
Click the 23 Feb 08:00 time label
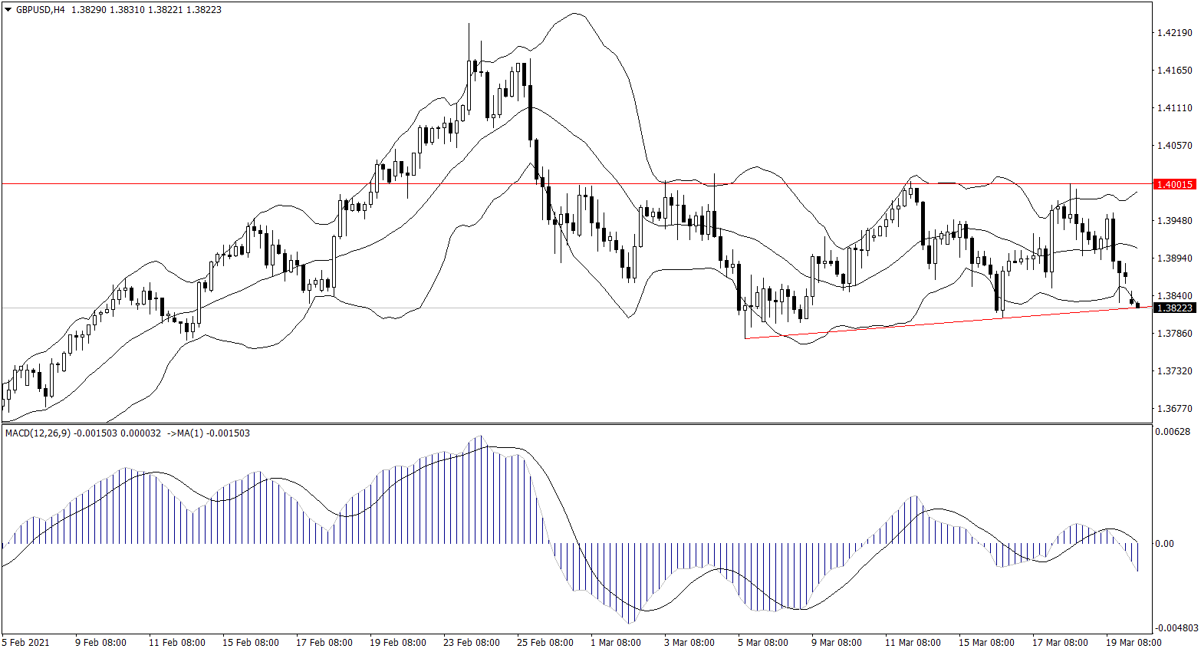point(471,642)
